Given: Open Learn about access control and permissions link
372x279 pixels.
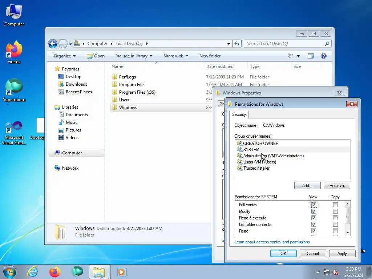Looking at the screenshot, I should pos(272,242).
